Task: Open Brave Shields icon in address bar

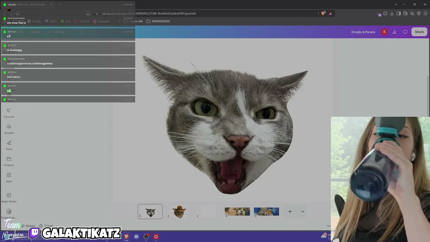Action: [323, 13]
